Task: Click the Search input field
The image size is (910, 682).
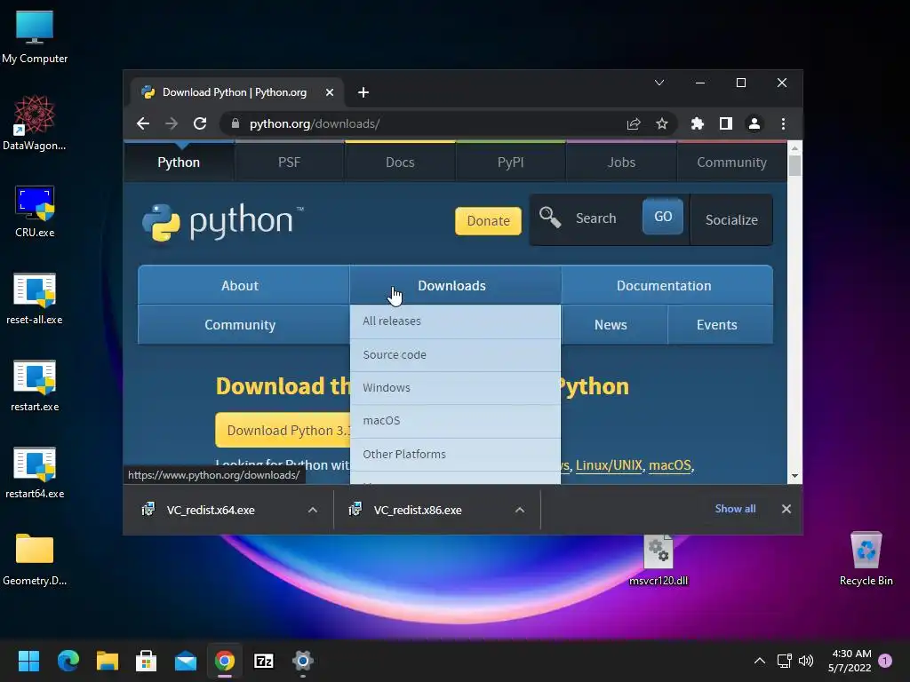Action: [601, 218]
